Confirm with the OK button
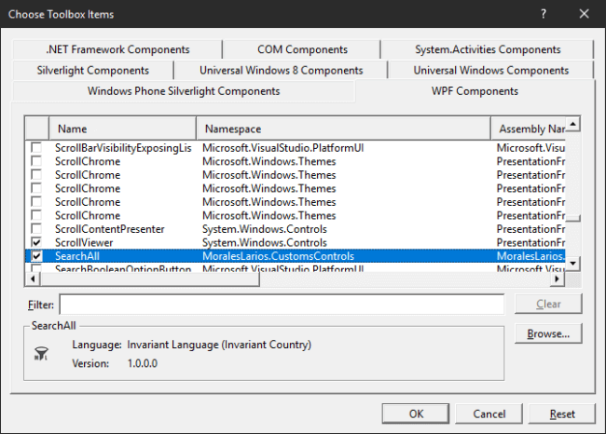 pos(416,414)
